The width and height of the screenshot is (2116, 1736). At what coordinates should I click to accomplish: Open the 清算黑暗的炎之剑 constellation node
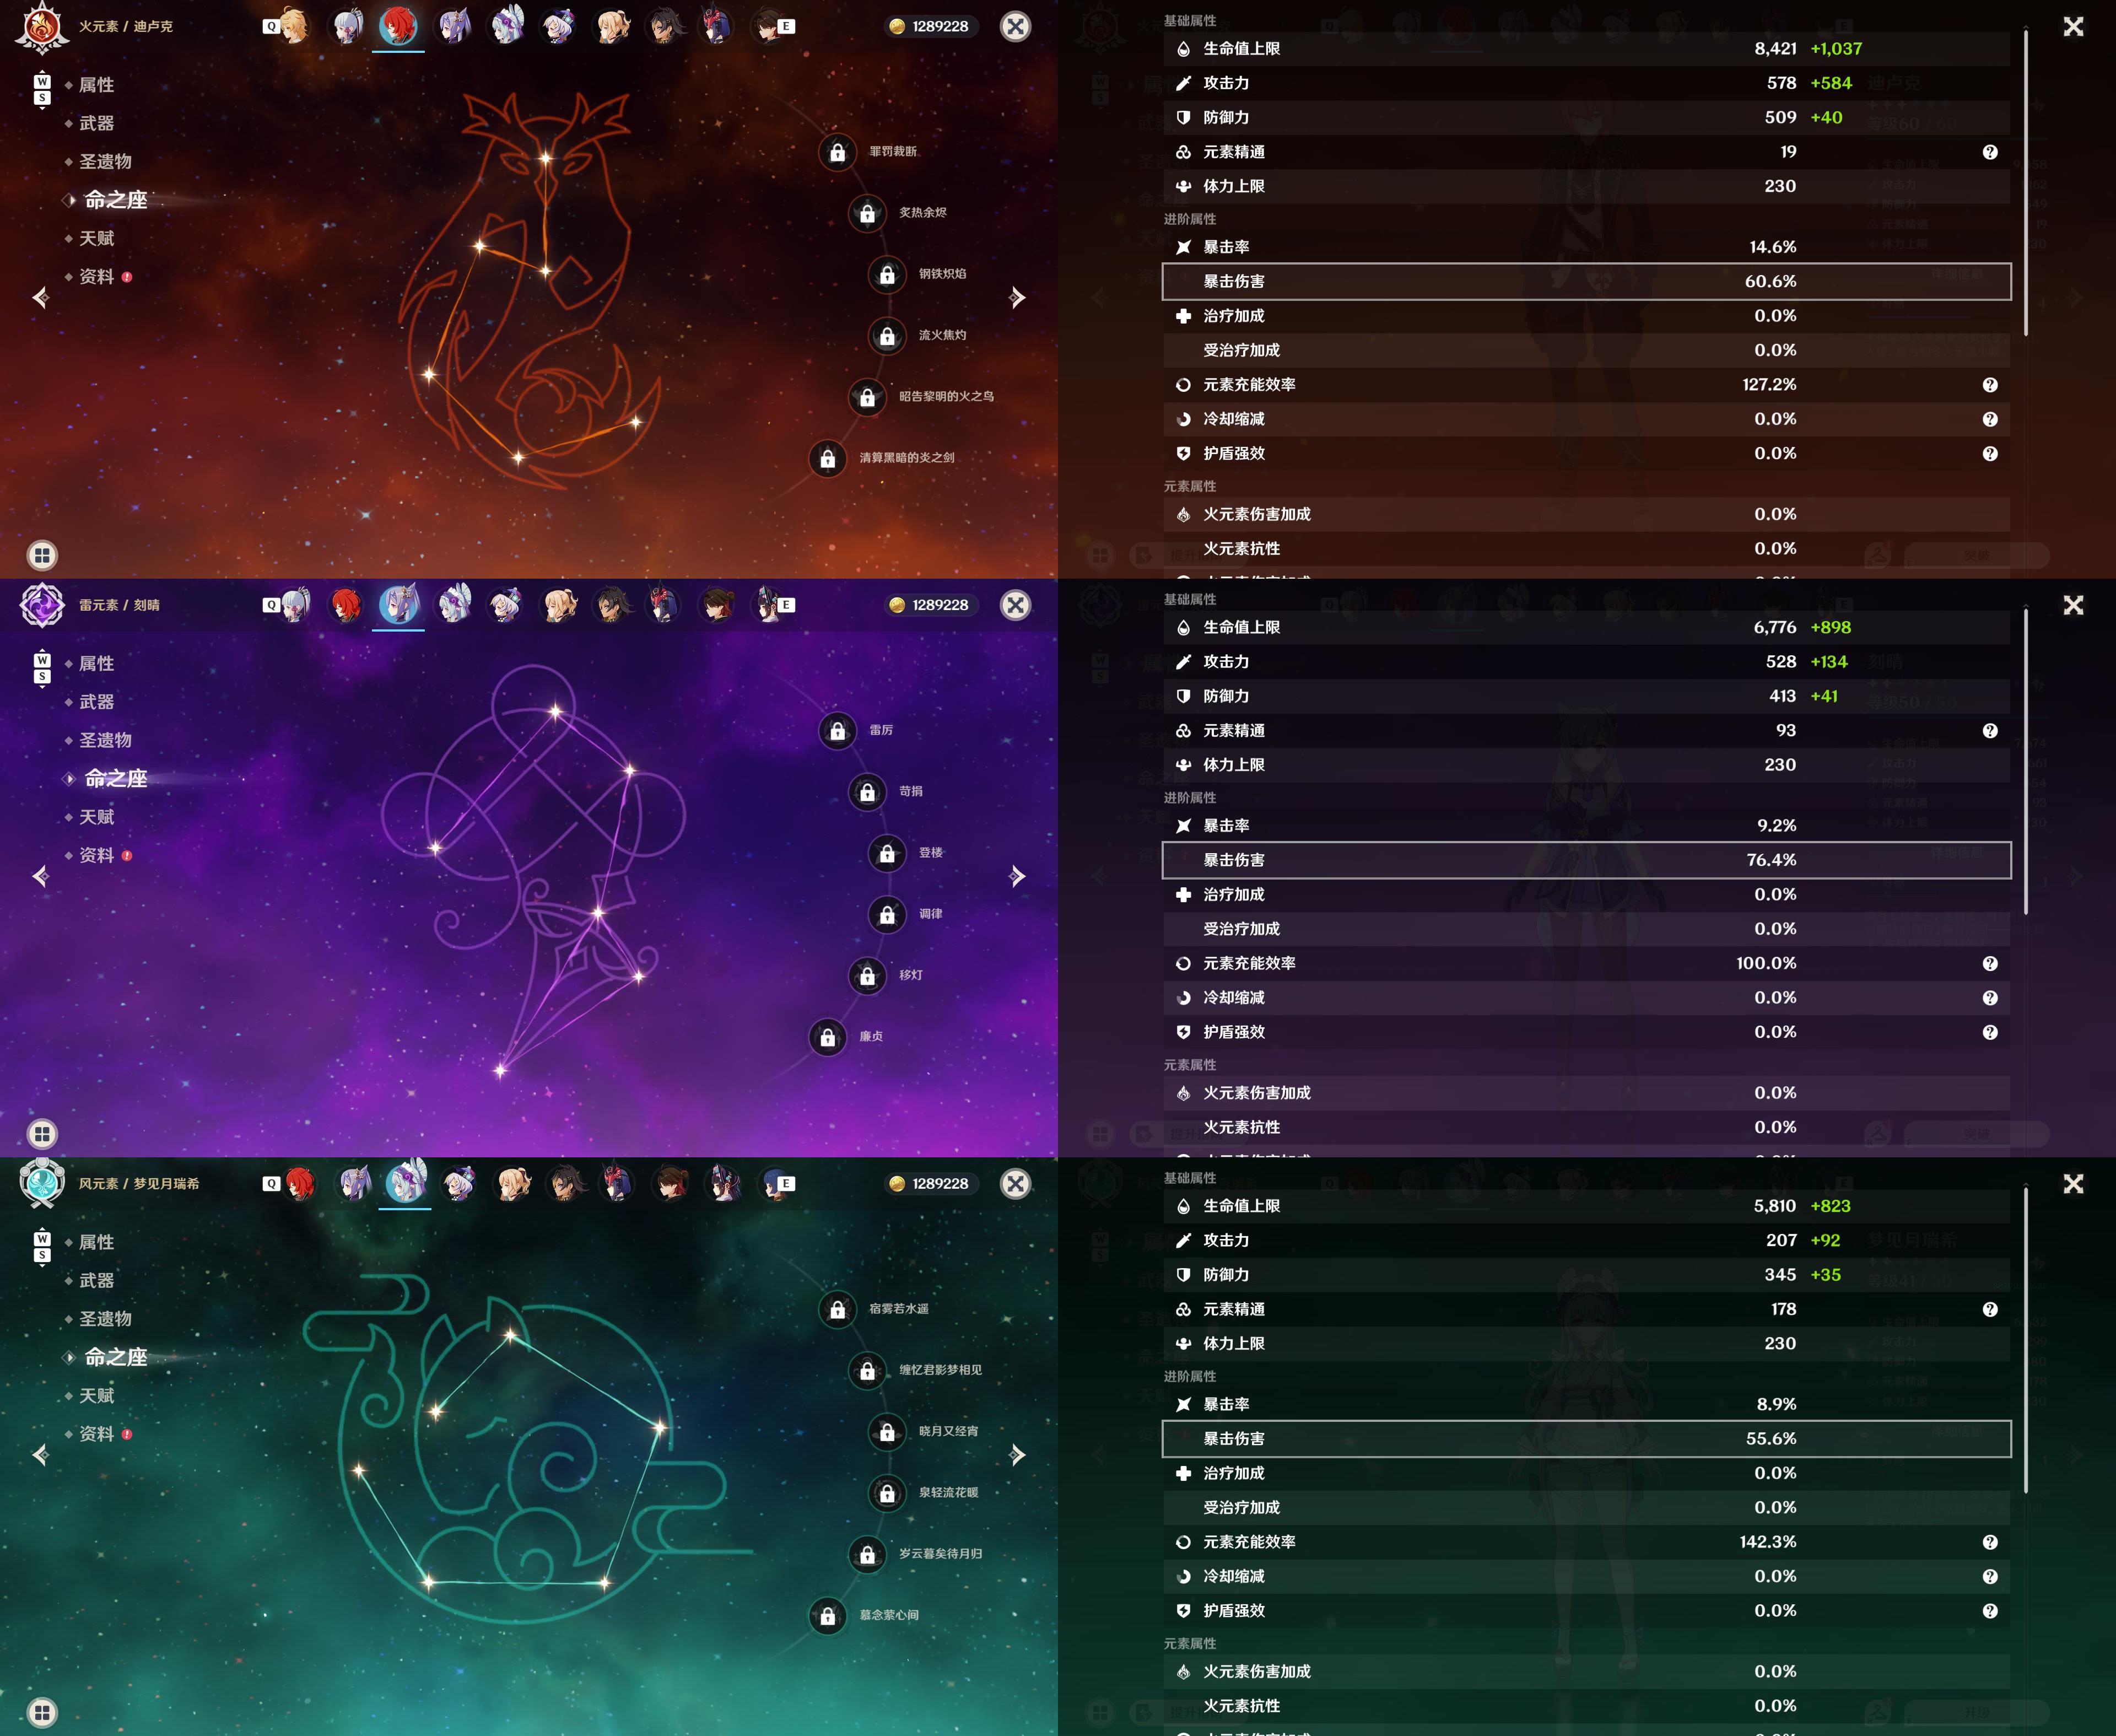828,458
